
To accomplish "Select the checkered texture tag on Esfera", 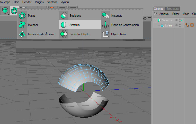I will [192, 25].
